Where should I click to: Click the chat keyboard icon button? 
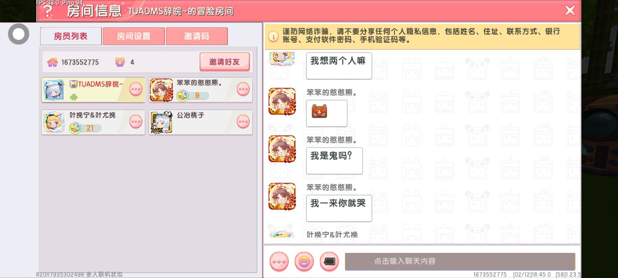(x=329, y=261)
